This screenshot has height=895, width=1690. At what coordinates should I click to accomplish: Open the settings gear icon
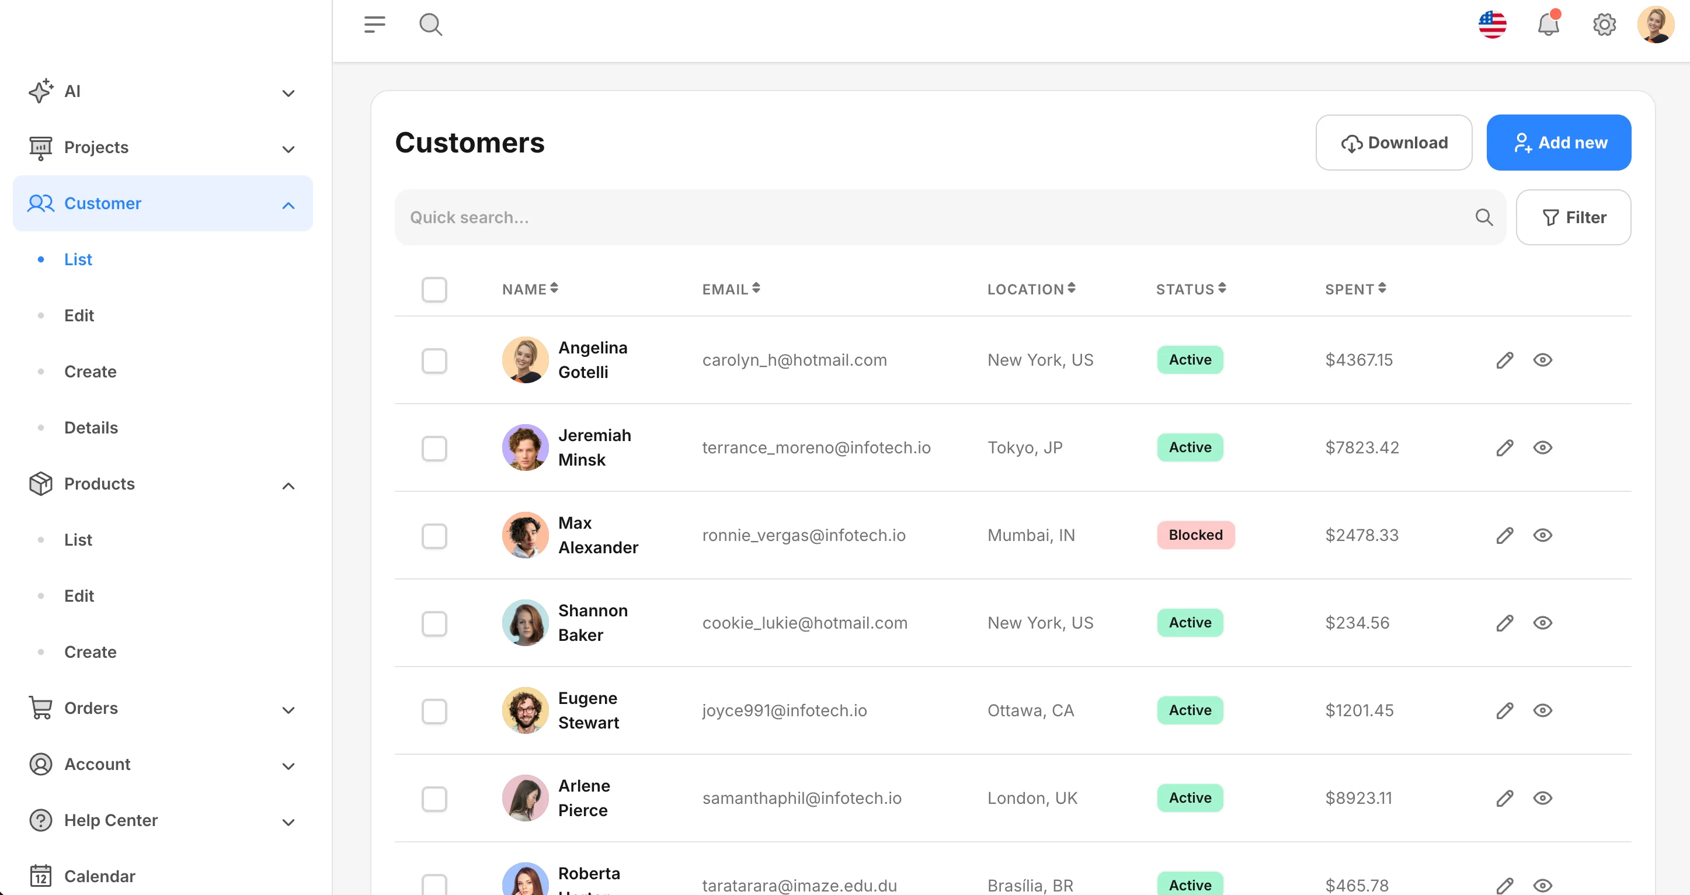pyautogui.click(x=1604, y=25)
